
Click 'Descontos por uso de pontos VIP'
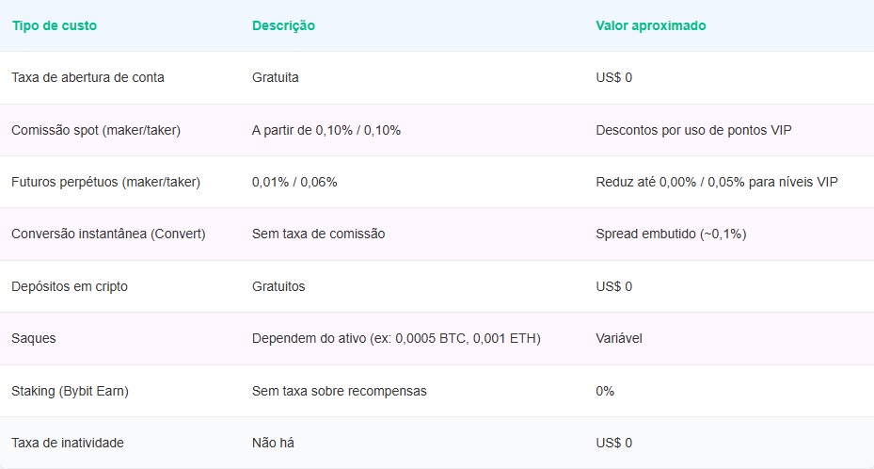(693, 130)
